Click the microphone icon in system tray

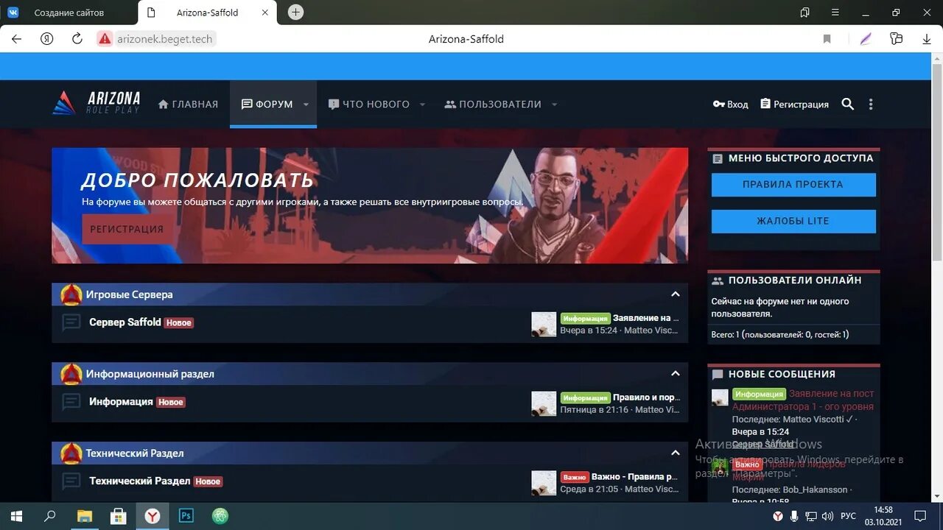click(x=794, y=515)
